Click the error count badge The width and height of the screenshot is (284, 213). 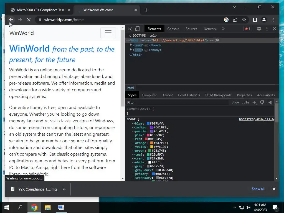coord(248,29)
